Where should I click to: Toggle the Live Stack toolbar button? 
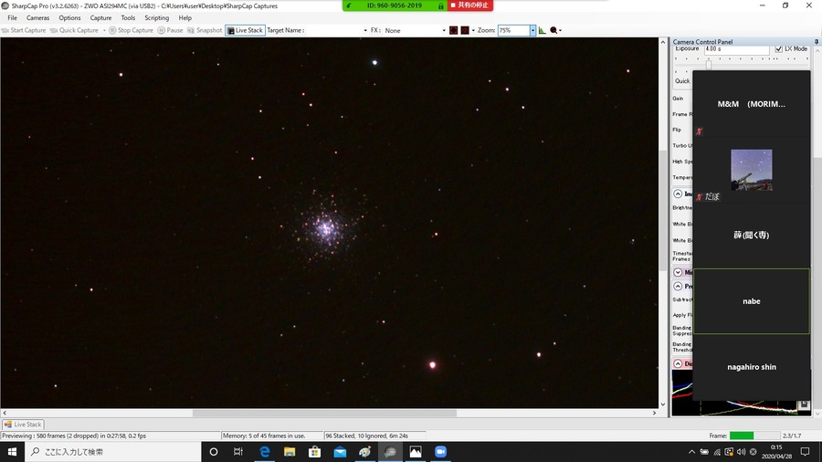[245, 30]
